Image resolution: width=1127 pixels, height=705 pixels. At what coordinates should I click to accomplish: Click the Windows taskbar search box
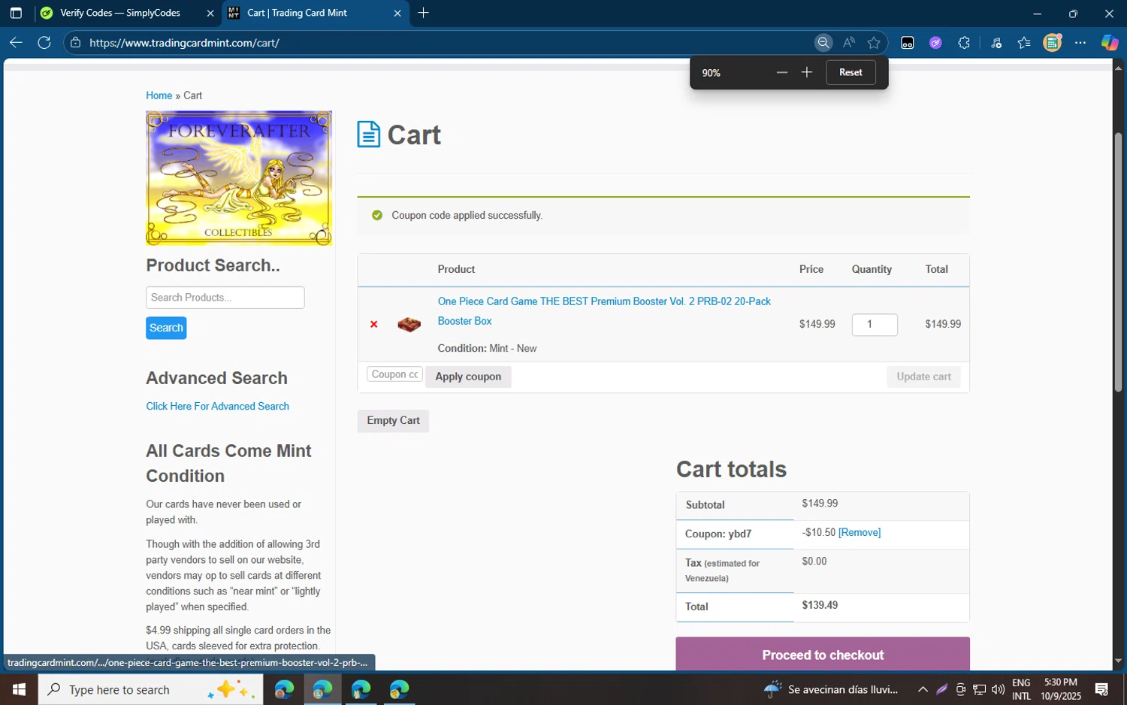point(150,689)
